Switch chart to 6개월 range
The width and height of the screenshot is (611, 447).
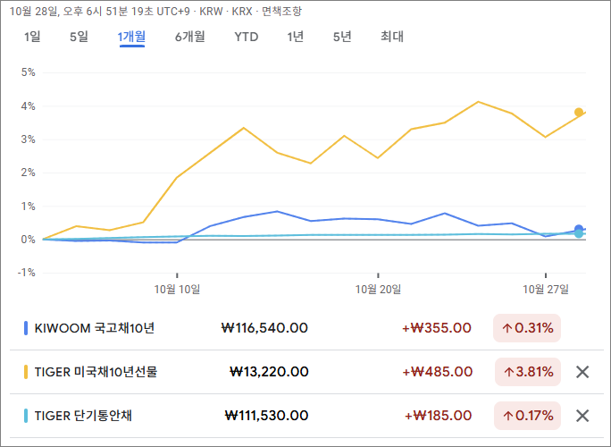point(189,37)
